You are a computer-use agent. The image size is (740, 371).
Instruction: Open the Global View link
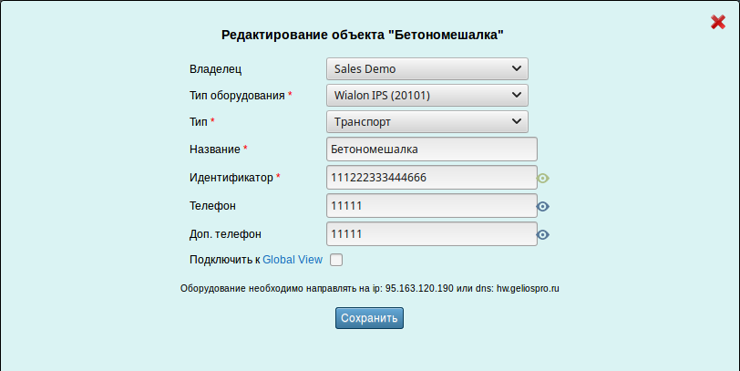(293, 260)
